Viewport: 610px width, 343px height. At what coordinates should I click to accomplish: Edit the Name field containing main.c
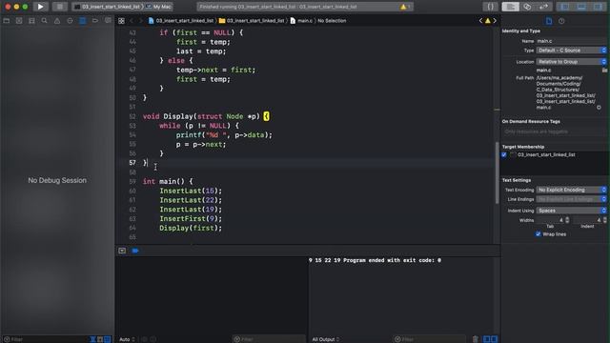tap(571, 41)
